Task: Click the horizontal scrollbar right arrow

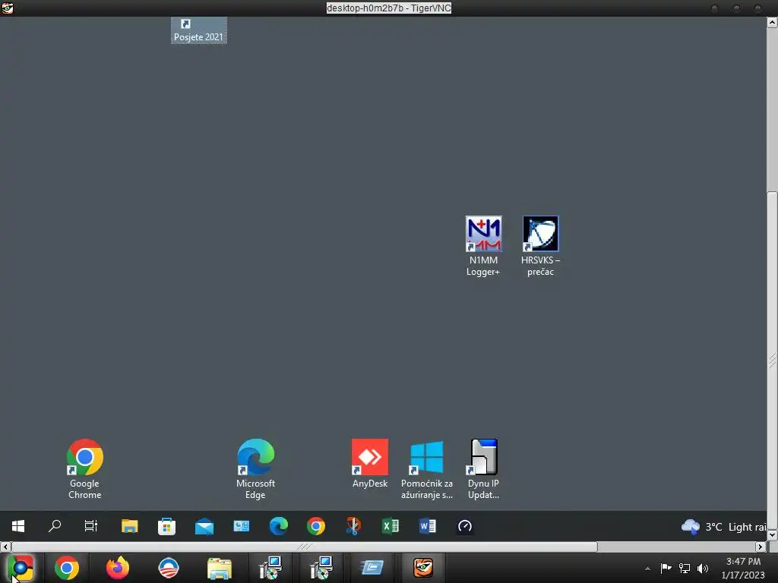Action: 761,547
